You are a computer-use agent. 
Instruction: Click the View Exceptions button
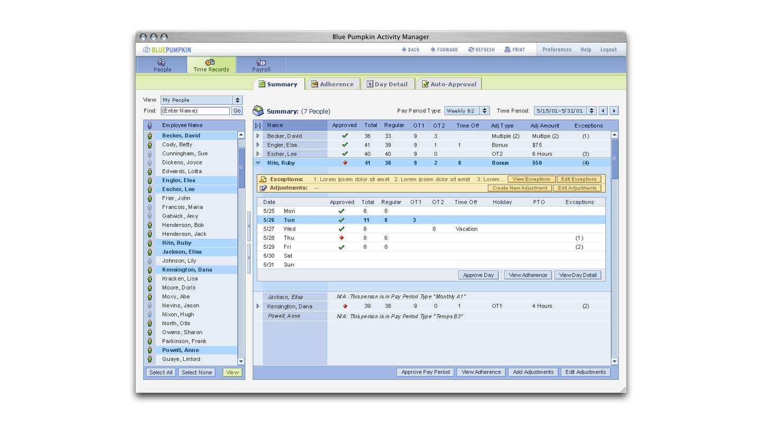(532, 179)
